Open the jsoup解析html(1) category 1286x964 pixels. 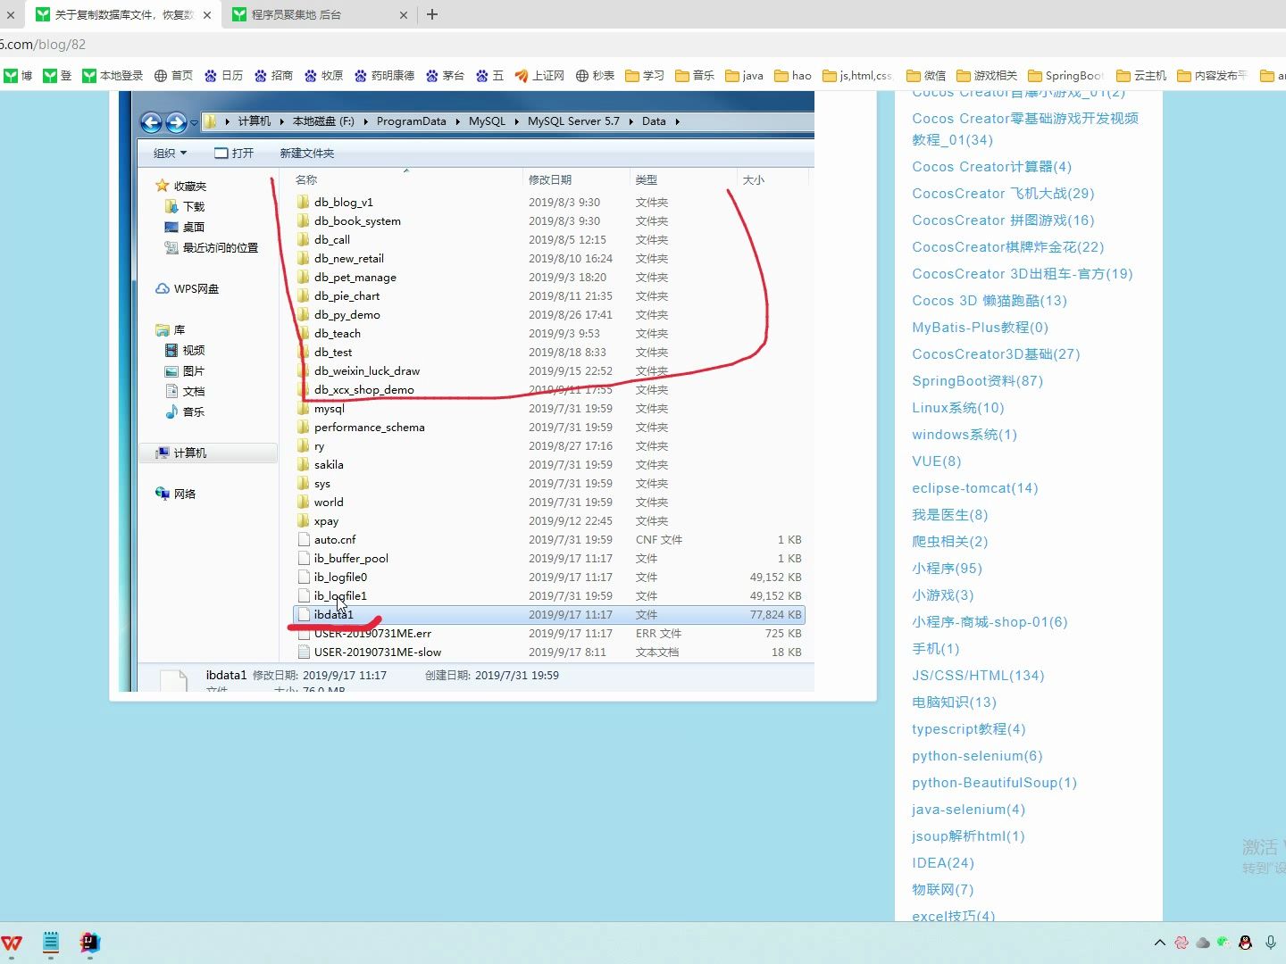(969, 836)
